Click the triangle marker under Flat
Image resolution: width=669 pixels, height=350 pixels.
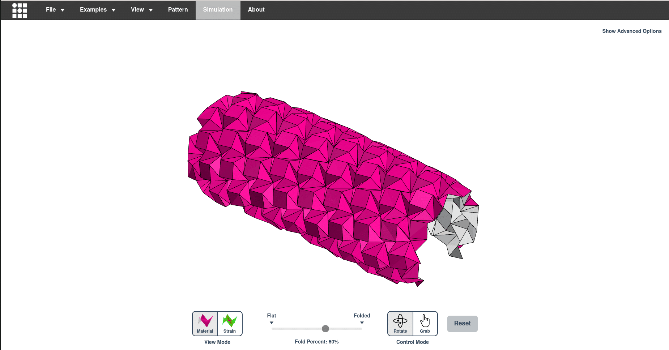click(x=272, y=323)
